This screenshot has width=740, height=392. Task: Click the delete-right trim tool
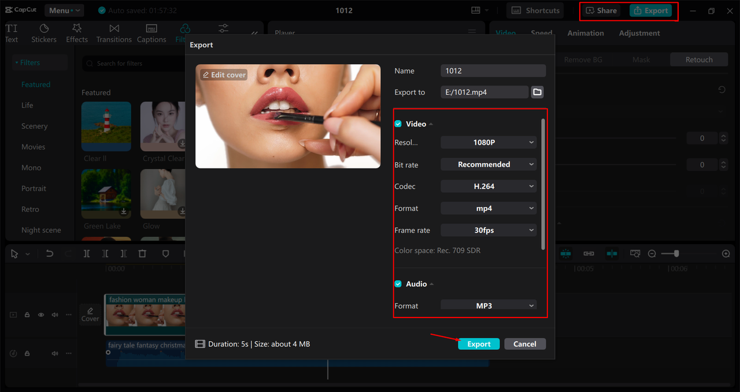[124, 253]
